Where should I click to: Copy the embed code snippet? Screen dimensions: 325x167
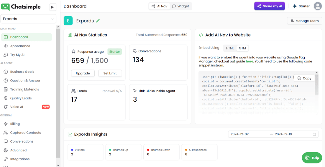click(x=304, y=78)
